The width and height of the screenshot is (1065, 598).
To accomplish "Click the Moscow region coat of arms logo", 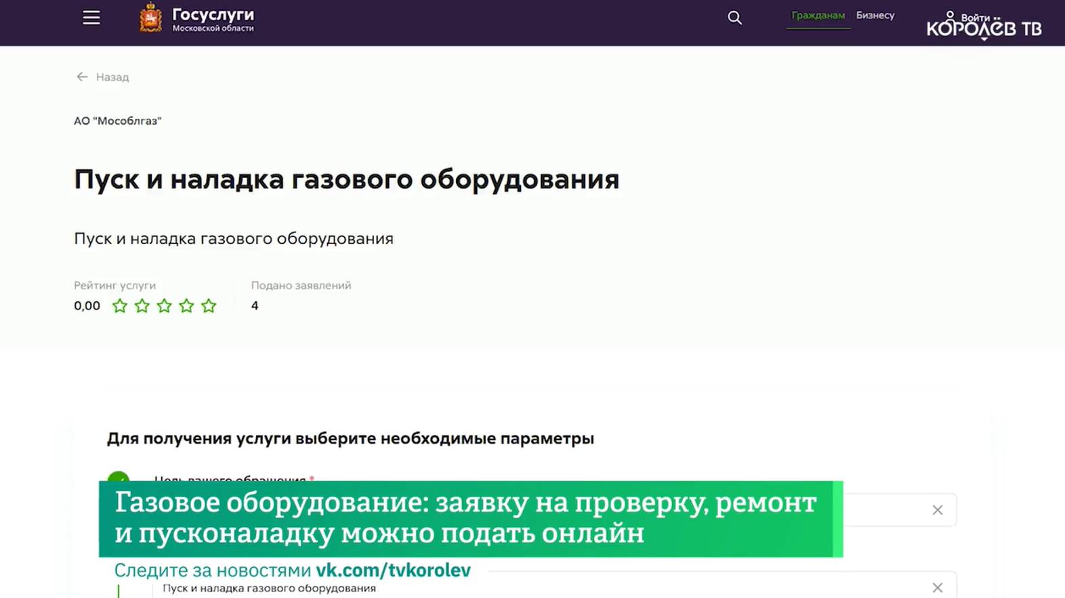I will tap(150, 18).
